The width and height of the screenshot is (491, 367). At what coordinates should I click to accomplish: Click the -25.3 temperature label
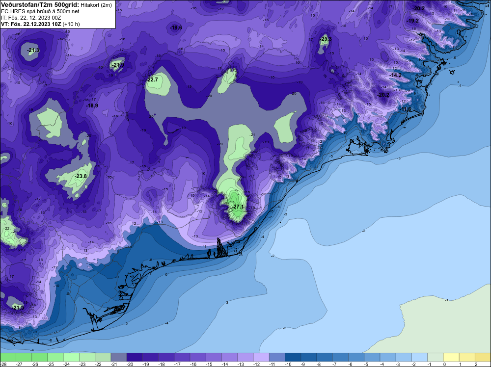tap(326, 39)
